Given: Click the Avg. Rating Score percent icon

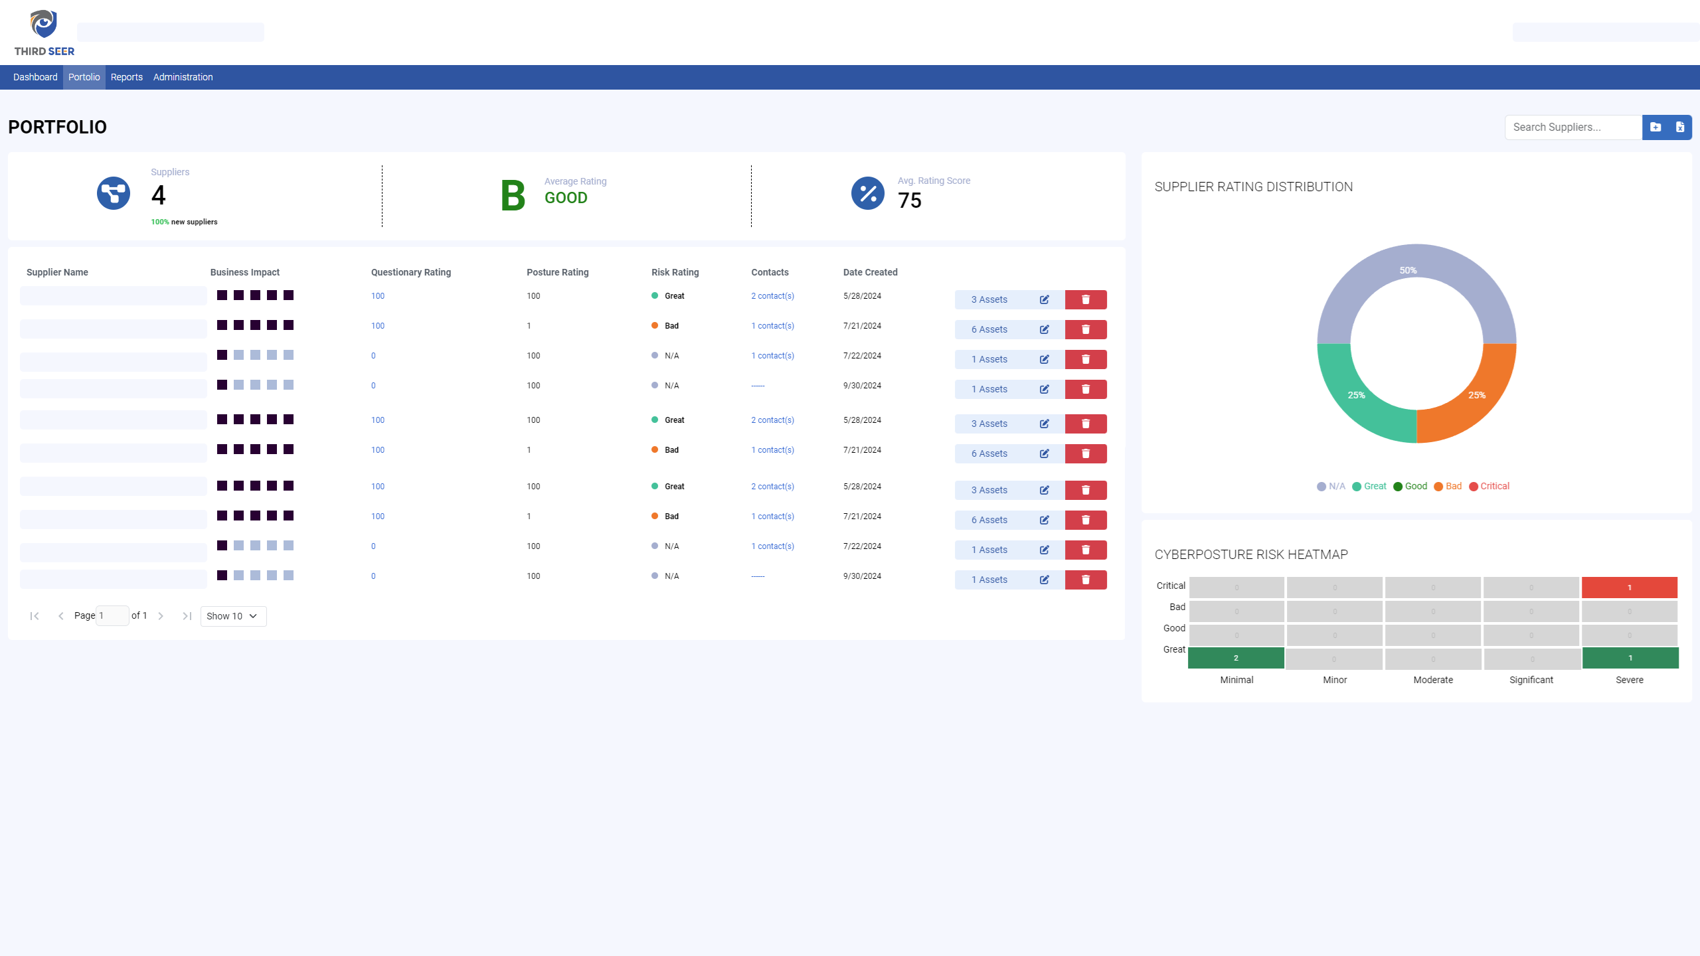Looking at the screenshot, I should coord(868,193).
